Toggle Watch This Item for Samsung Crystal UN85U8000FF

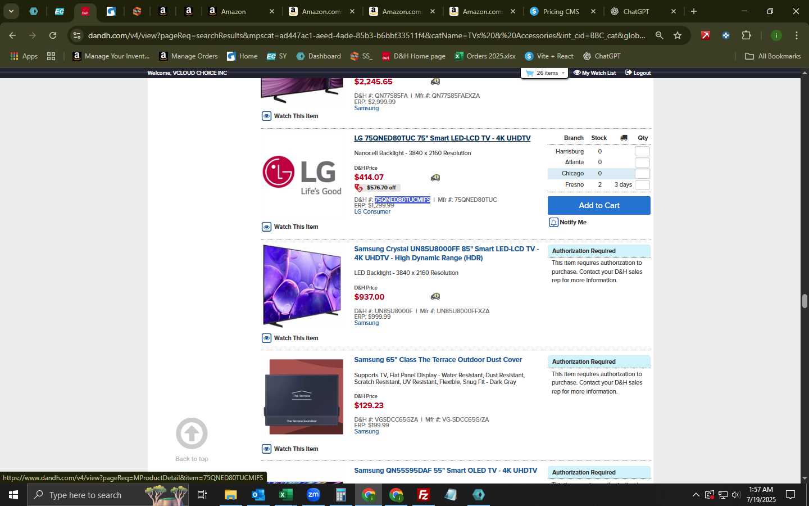[x=290, y=338]
